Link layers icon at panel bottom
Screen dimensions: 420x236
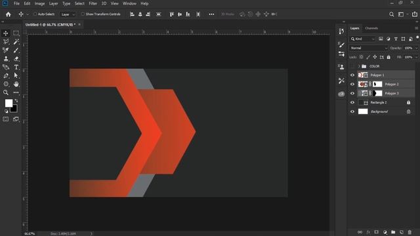point(360,232)
